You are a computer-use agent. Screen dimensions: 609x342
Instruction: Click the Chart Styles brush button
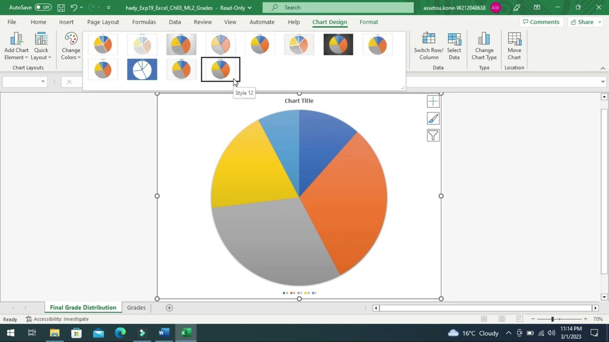click(x=433, y=118)
